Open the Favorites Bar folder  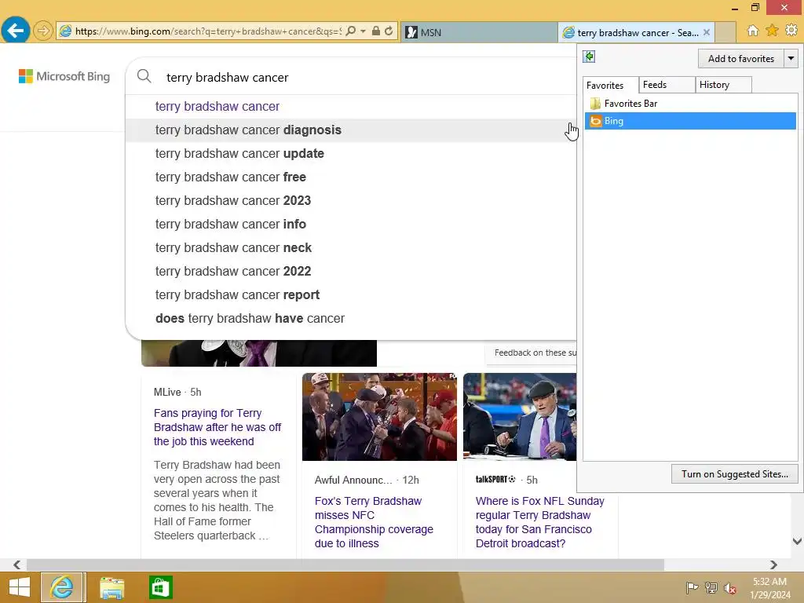(690, 104)
